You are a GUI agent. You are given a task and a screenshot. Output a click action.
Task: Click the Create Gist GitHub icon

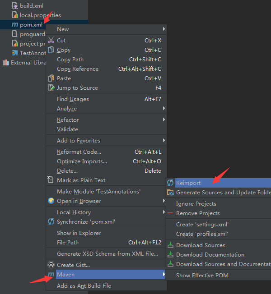pos(51,265)
